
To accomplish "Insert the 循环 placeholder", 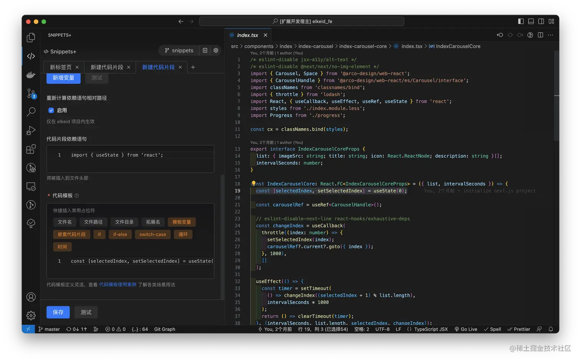I will pos(183,235).
